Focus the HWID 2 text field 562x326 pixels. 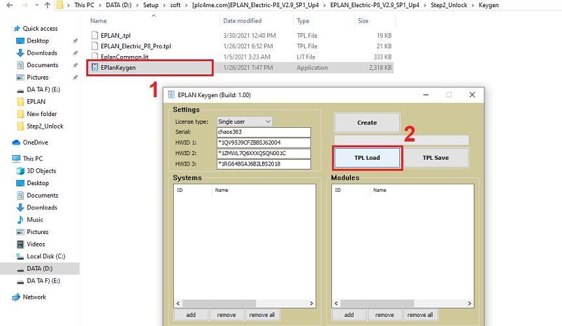pyautogui.click(x=264, y=153)
